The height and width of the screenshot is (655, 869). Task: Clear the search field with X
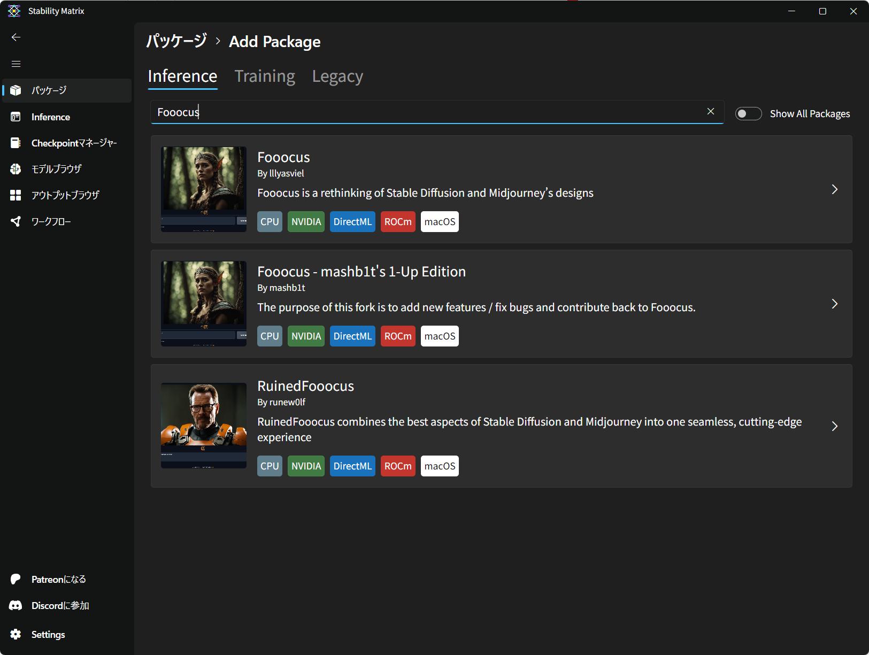[x=710, y=111]
